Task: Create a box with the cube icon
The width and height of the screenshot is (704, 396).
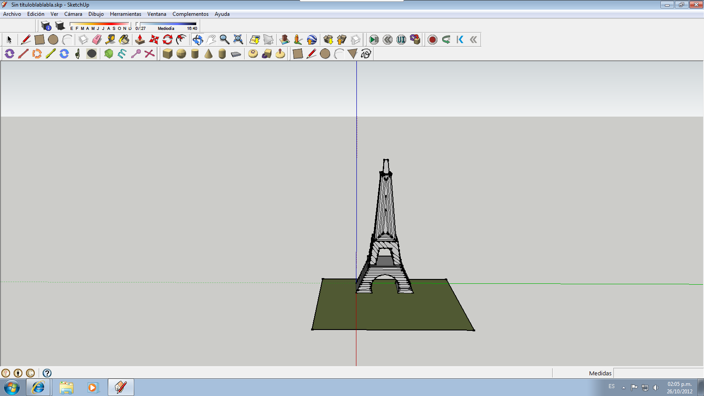Action: click(x=167, y=54)
